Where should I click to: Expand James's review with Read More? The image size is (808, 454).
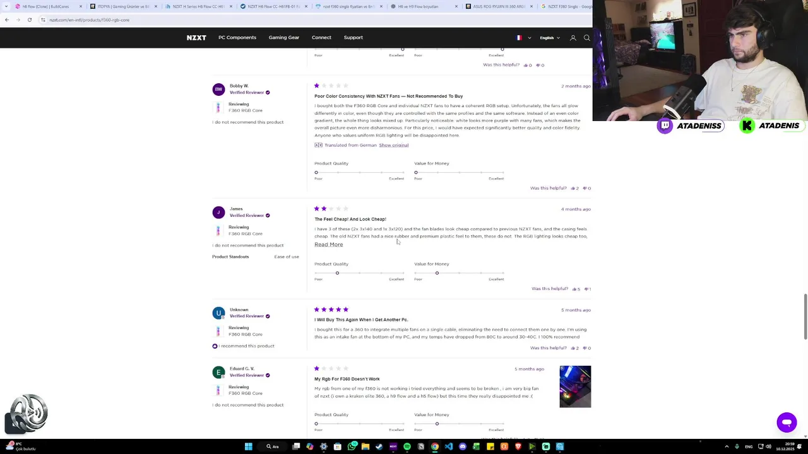tap(328, 245)
